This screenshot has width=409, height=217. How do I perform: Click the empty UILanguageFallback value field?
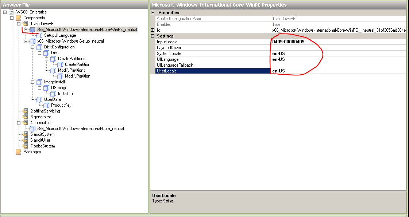click(x=338, y=65)
